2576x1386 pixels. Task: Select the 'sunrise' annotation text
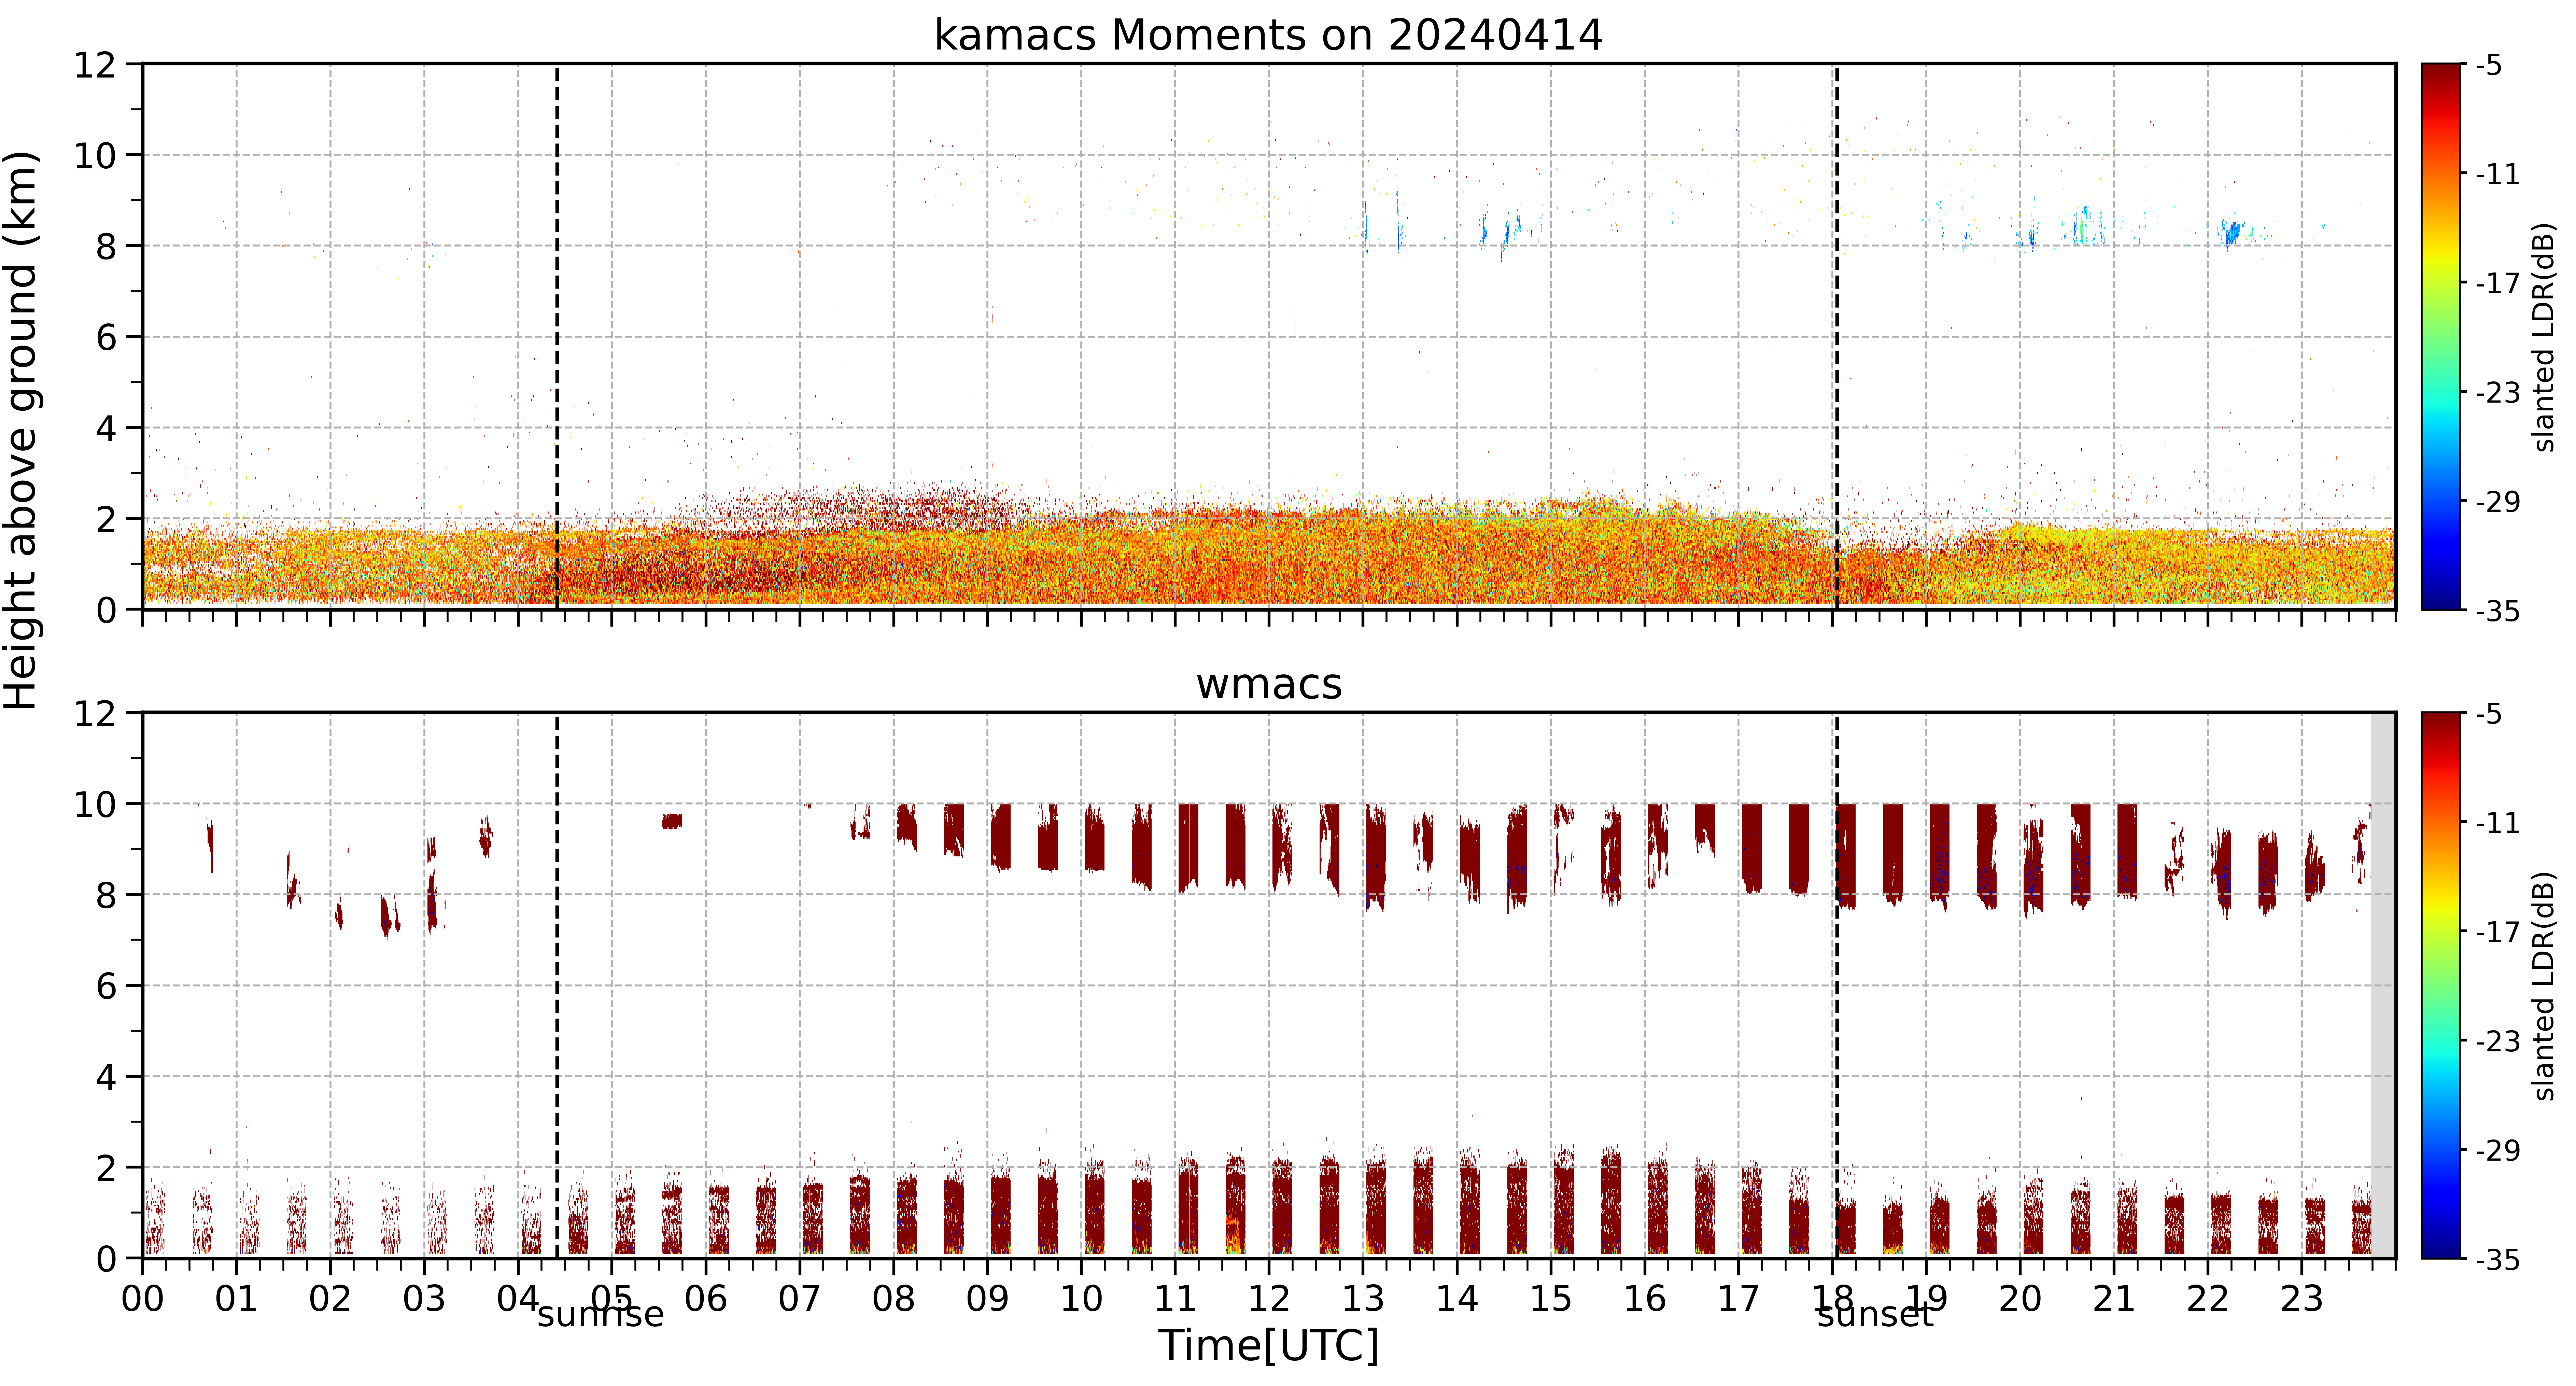600,1315
